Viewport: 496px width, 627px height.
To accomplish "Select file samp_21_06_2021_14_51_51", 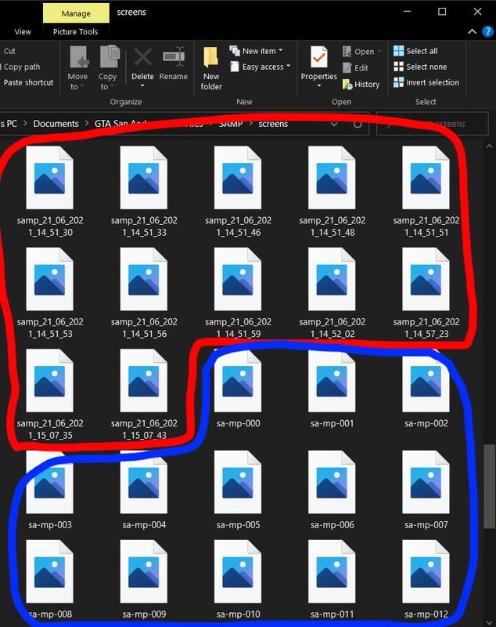I will tap(426, 191).
